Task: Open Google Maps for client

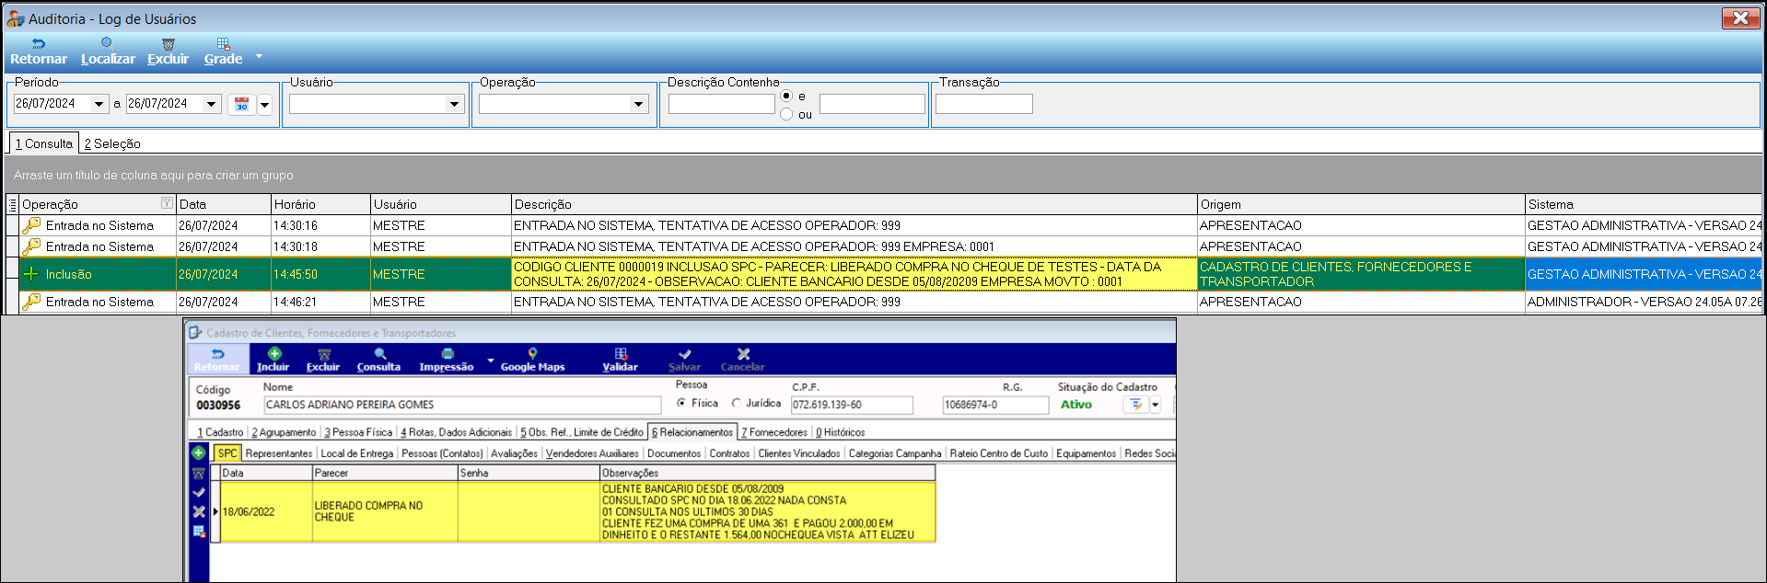Action: coord(533,360)
